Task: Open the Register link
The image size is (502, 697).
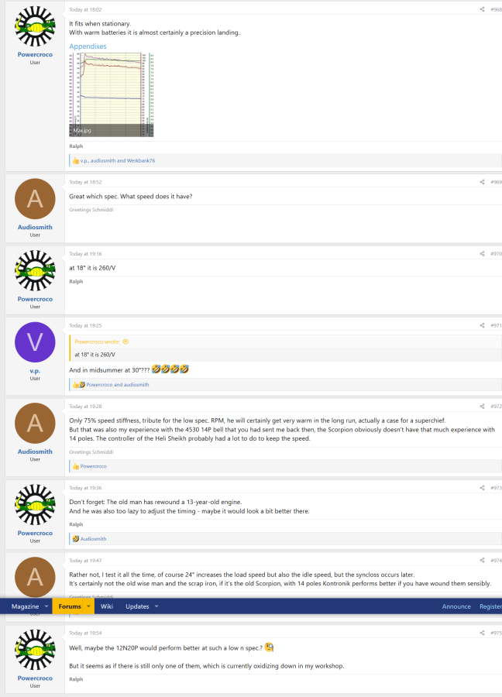Action: click(x=490, y=606)
